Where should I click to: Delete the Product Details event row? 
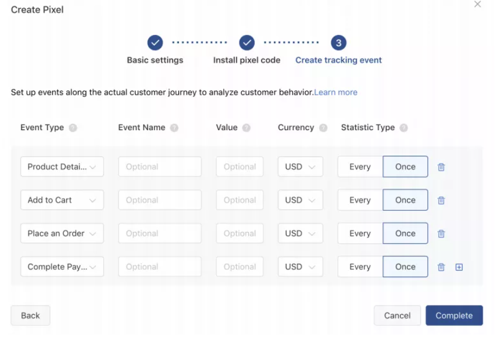click(441, 167)
